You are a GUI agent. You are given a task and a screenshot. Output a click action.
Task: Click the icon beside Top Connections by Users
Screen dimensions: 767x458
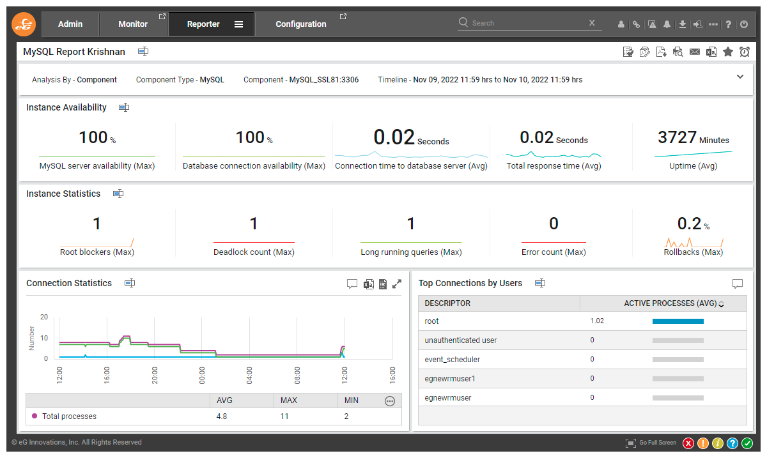[540, 283]
